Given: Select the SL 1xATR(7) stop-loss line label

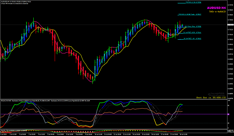Looking at the screenshot, I should (192, 33).
